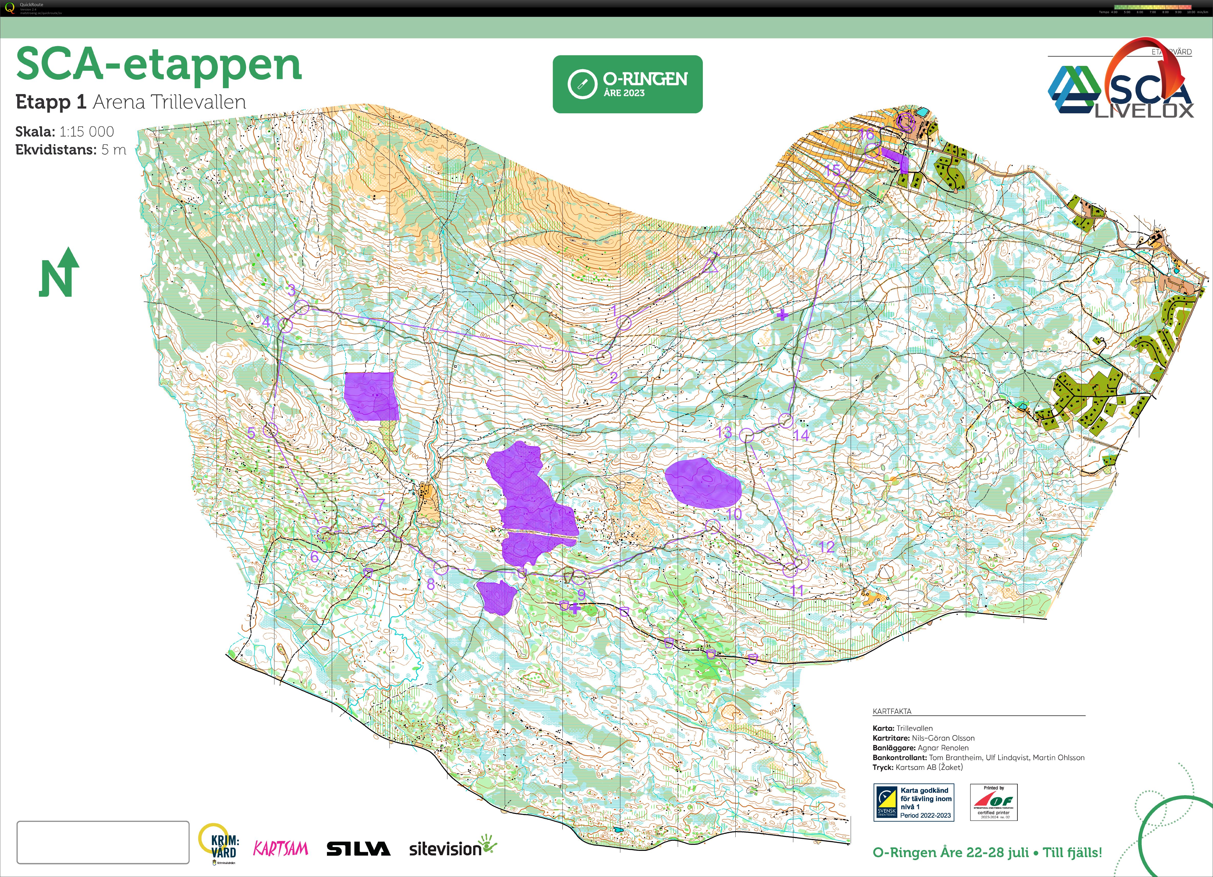This screenshot has width=1213, height=877.
Task: Click the SCA-etappen title
Action: pyautogui.click(x=159, y=65)
